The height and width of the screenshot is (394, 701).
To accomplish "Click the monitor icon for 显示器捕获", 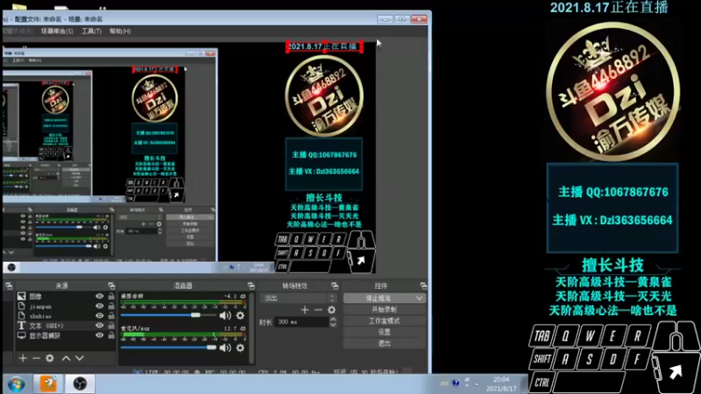I will tap(21, 335).
